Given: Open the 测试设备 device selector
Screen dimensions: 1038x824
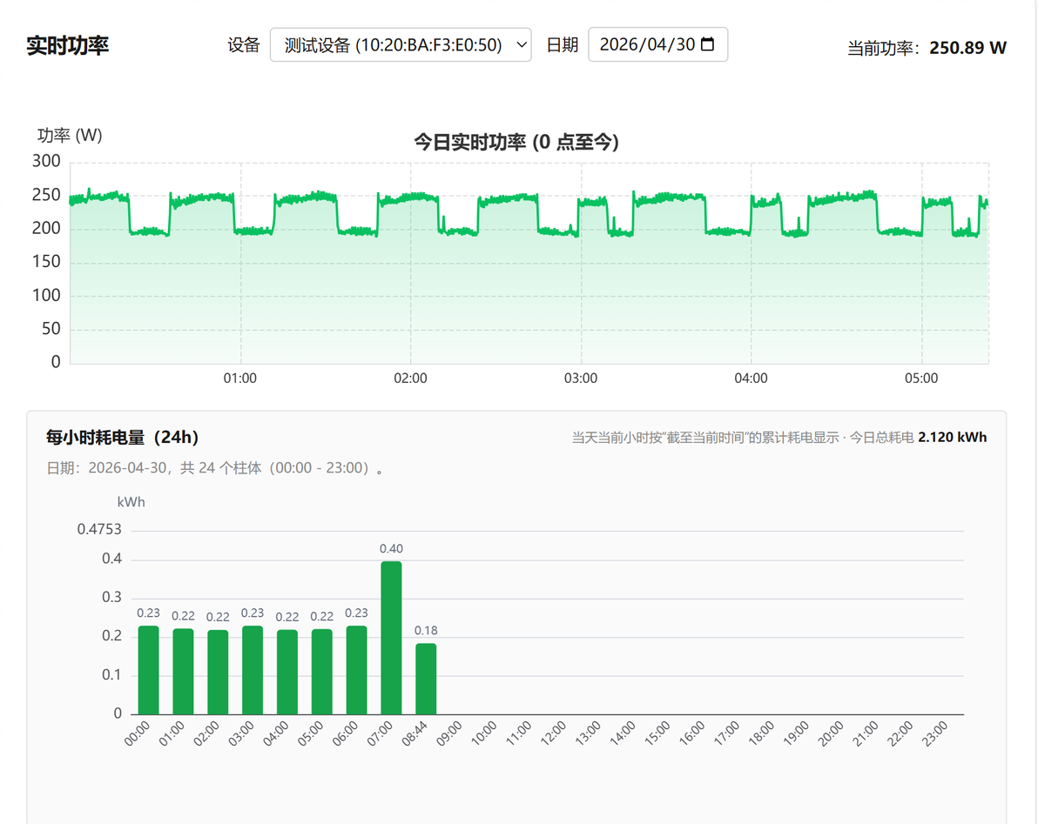Looking at the screenshot, I should pyautogui.click(x=401, y=45).
